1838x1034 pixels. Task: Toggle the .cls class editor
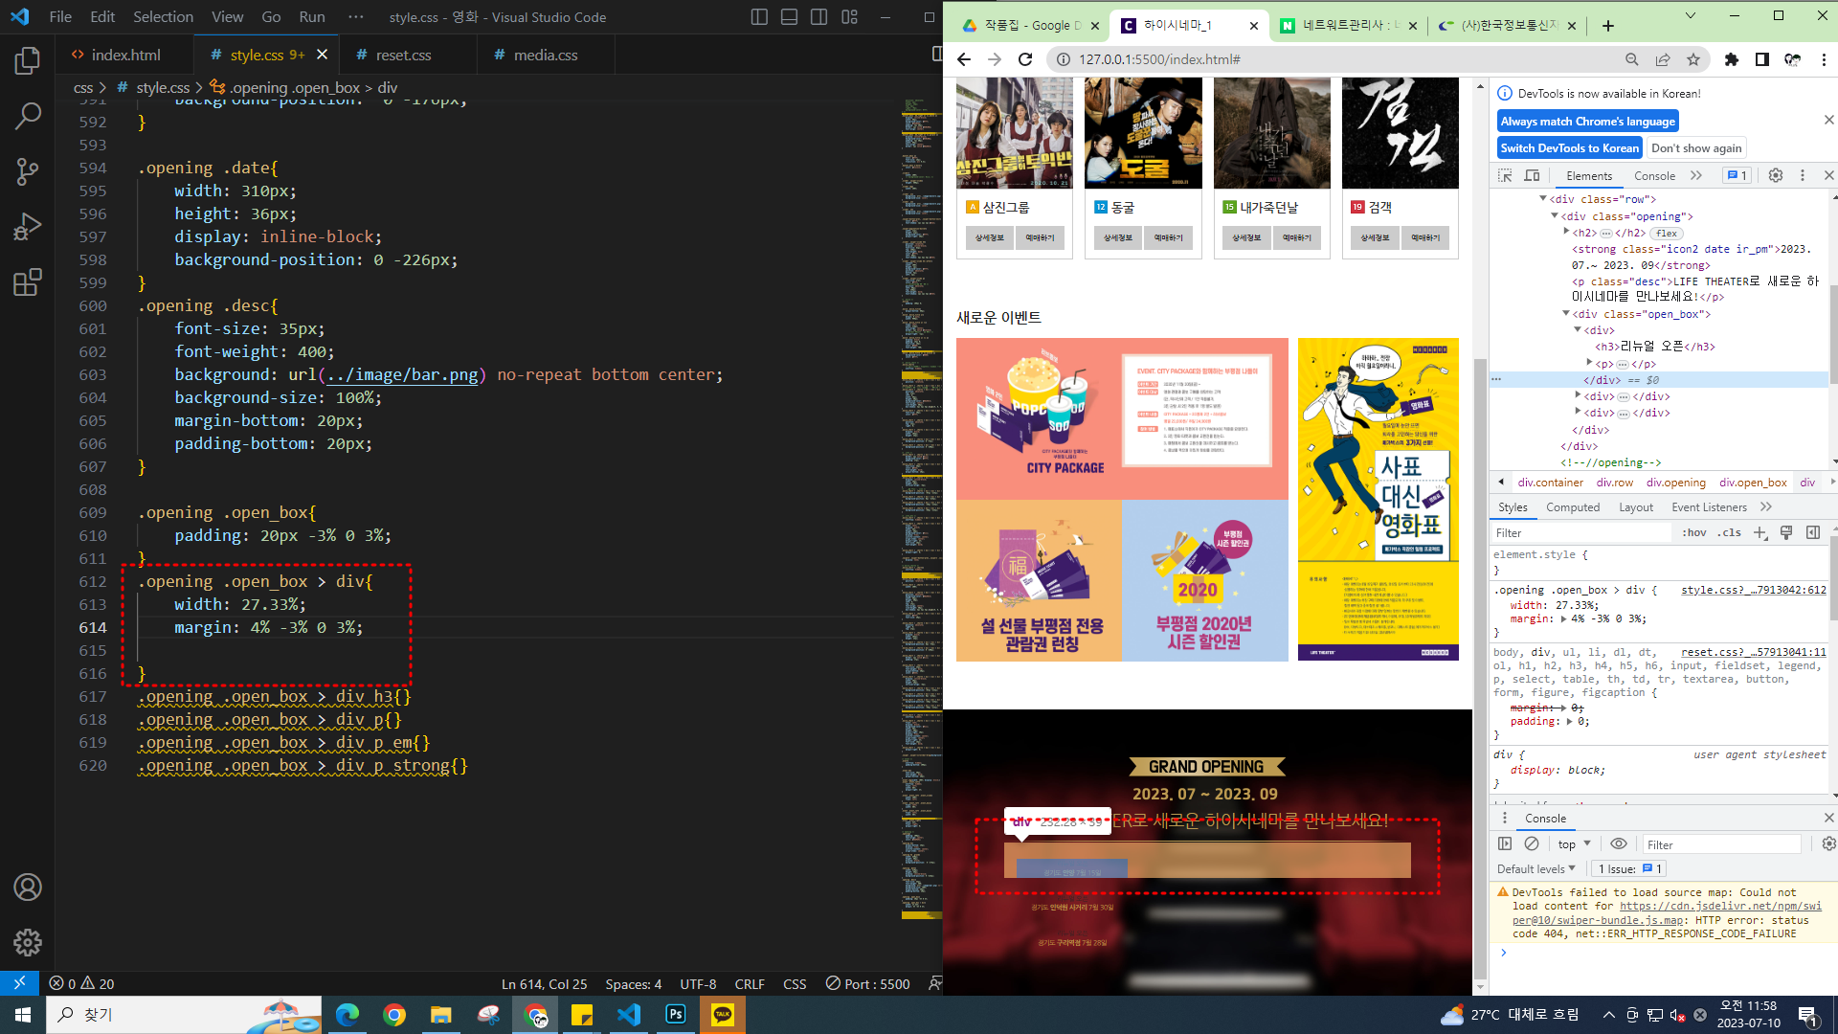click(1729, 533)
